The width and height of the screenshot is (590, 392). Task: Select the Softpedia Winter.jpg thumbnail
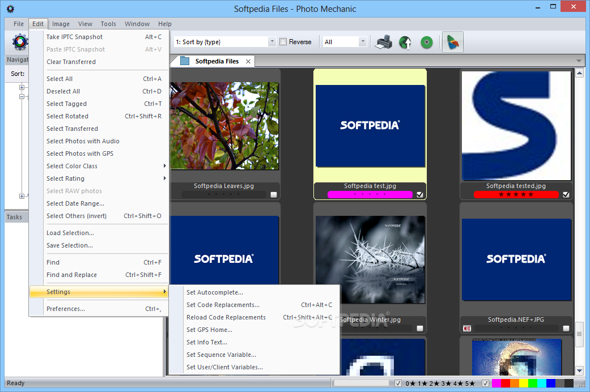coord(370,259)
